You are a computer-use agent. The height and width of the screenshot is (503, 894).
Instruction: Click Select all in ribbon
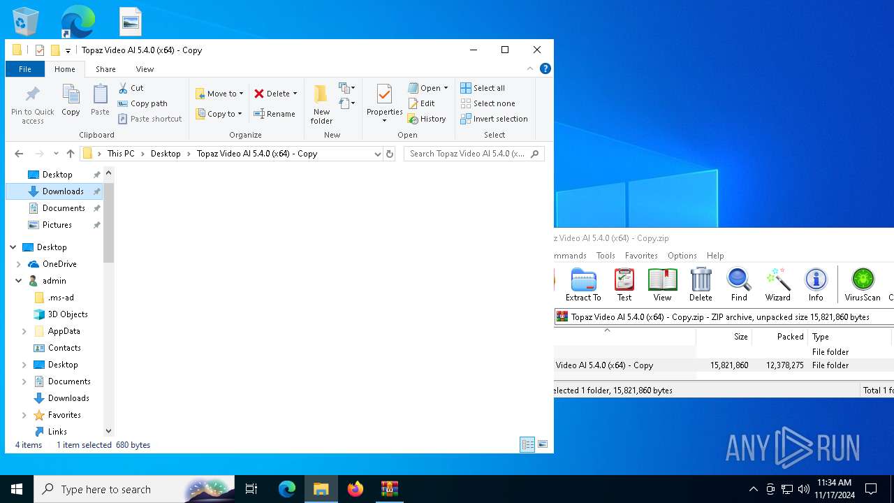point(482,88)
